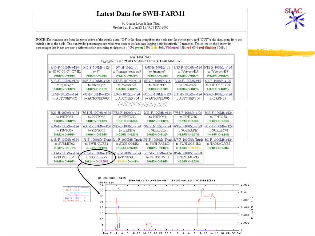Click the 8/30-F-100Mb-v16 link
Image resolution: width=315 pixels, height=236 pixels.
click(188, 81)
